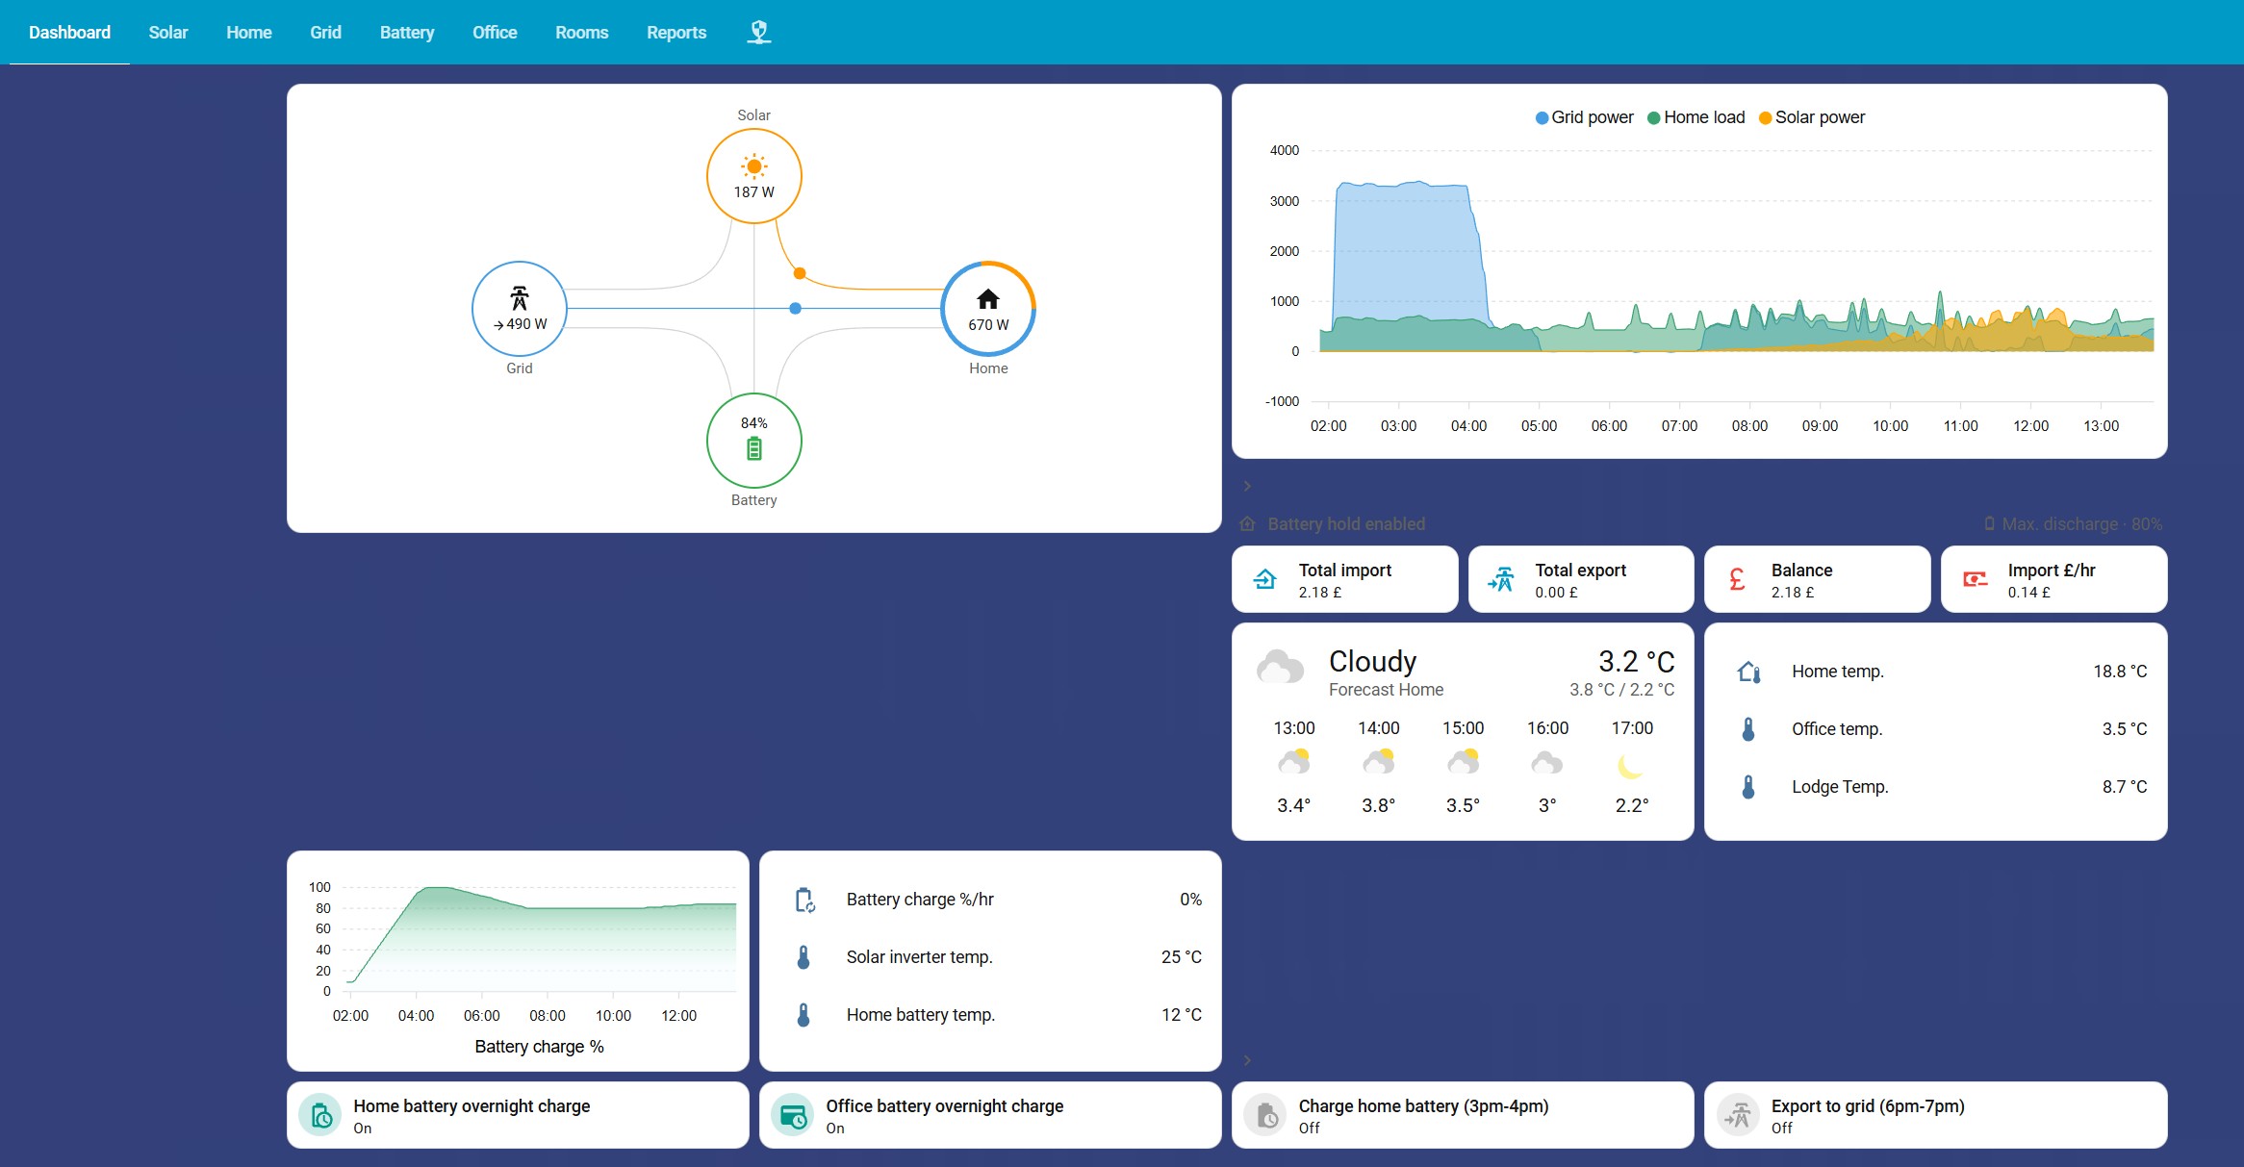The height and width of the screenshot is (1167, 2244).
Task: Toggle Office battery overnight charge
Action: (794, 1115)
